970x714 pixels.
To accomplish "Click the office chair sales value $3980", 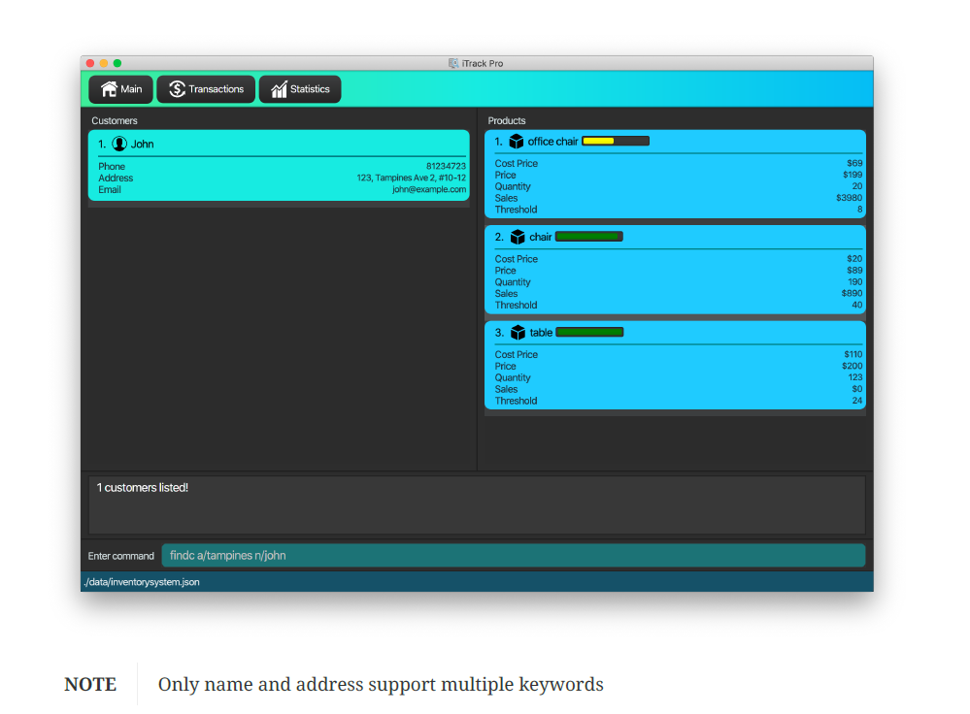I will tap(849, 198).
